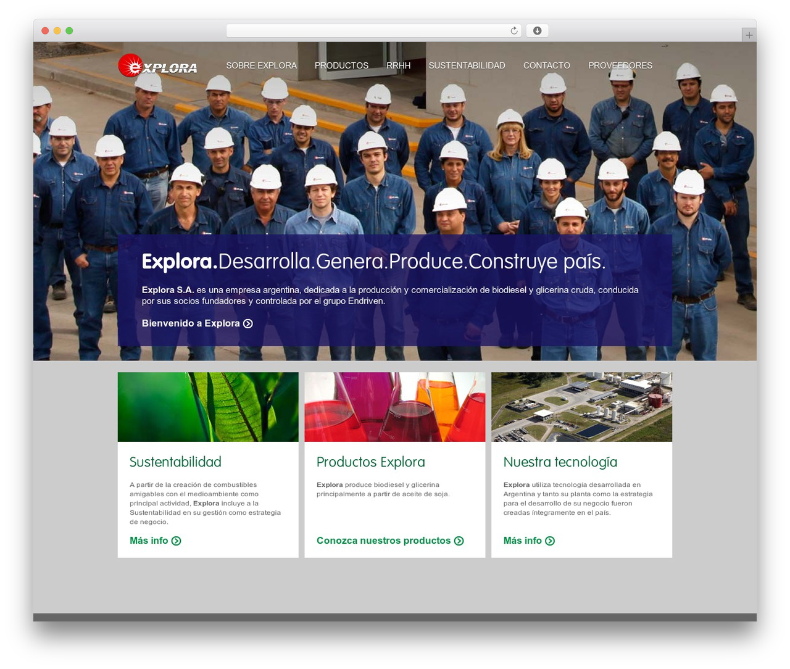This screenshot has width=790, height=669.
Task: Go to the RRHH section
Action: tap(398, 65)
